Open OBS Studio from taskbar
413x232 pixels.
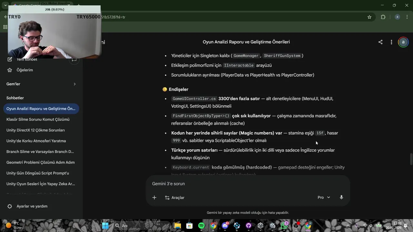pos(296,226)
